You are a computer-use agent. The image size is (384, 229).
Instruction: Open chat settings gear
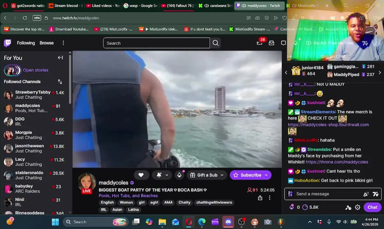point(358,207)
